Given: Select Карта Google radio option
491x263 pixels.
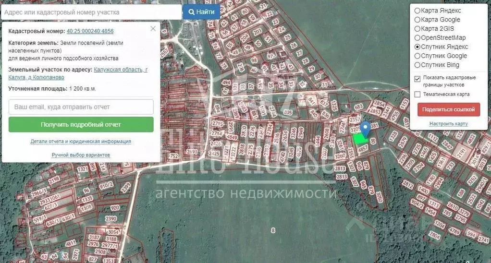Looking at the screenshot, I should click(x=417, y=20).
